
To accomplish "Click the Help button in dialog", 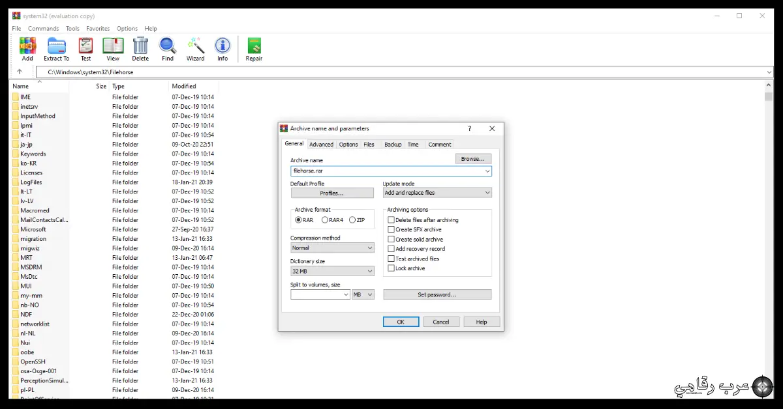I will pyautogui.click(x=482, y=322).
